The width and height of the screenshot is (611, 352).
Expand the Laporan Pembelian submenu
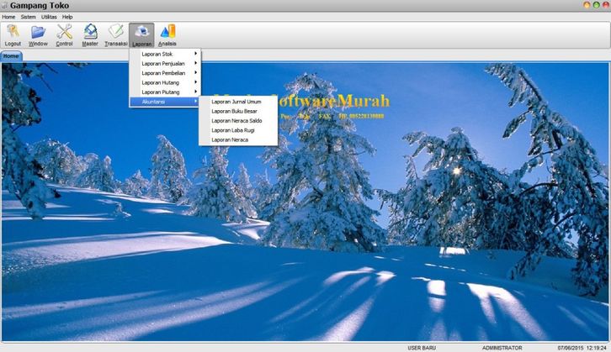(165, 73)
